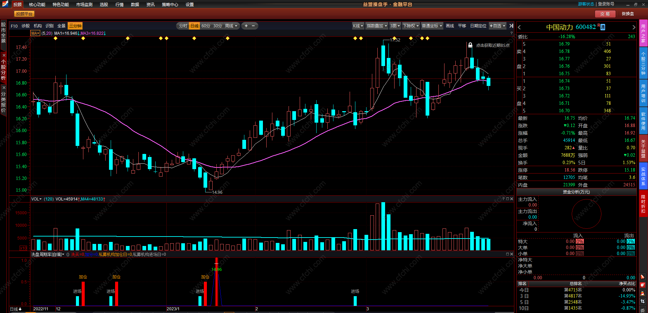Close the 分类报价 side tab
The height and width of the screenshot is (313, 648).
4,88
